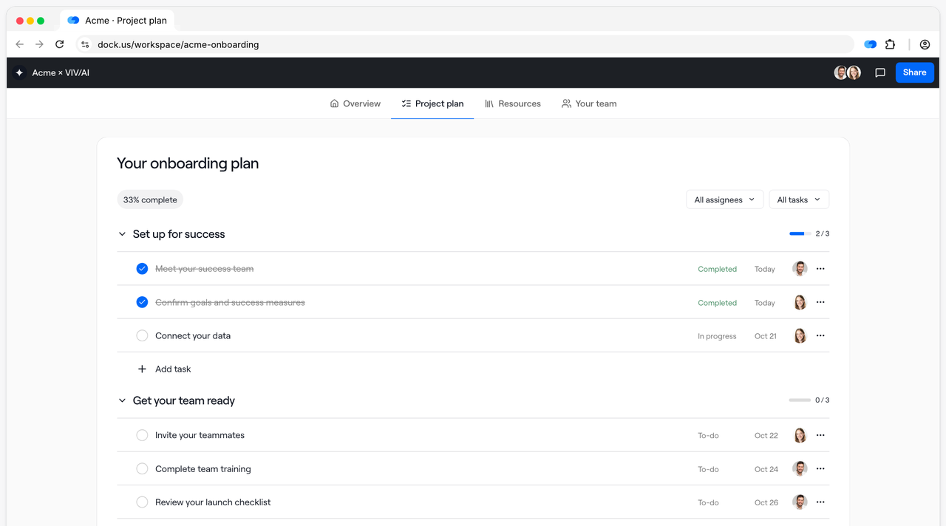
Task: Click the Oct 22 due date
Action: pyautogui.click(x=766, y=436)
